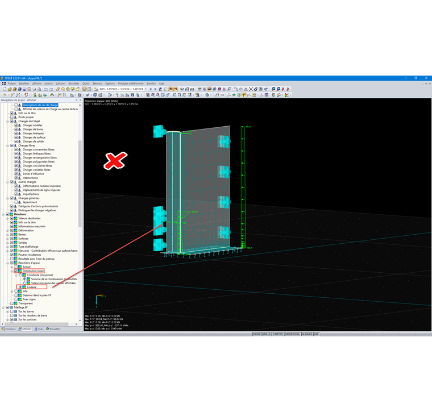Collapse the Maillage EF tree node
This screenshot has width=432, height=412.
[3, 307]
